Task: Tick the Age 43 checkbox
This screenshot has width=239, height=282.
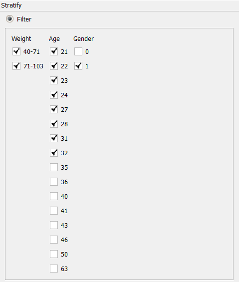Action: coord(54,225)
